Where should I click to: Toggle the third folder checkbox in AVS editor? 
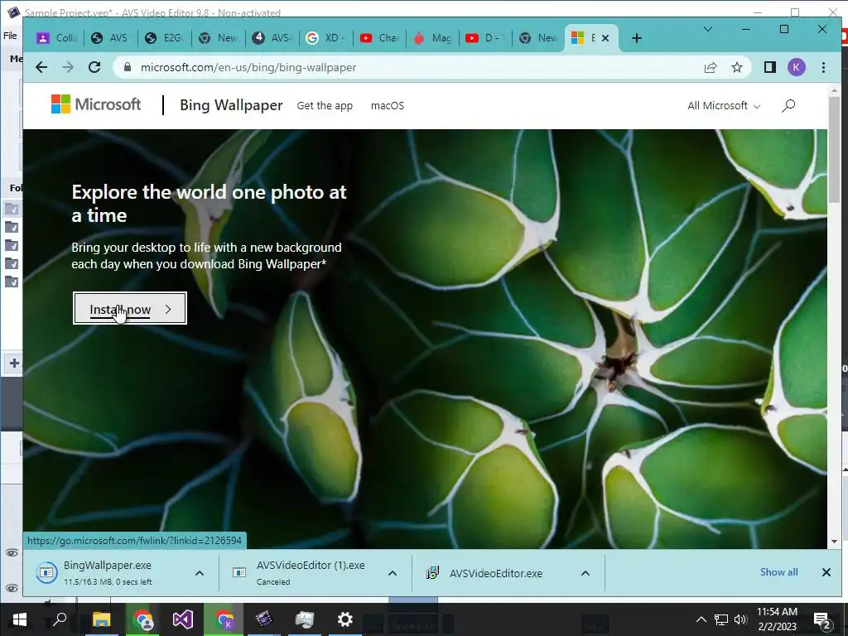12,245
